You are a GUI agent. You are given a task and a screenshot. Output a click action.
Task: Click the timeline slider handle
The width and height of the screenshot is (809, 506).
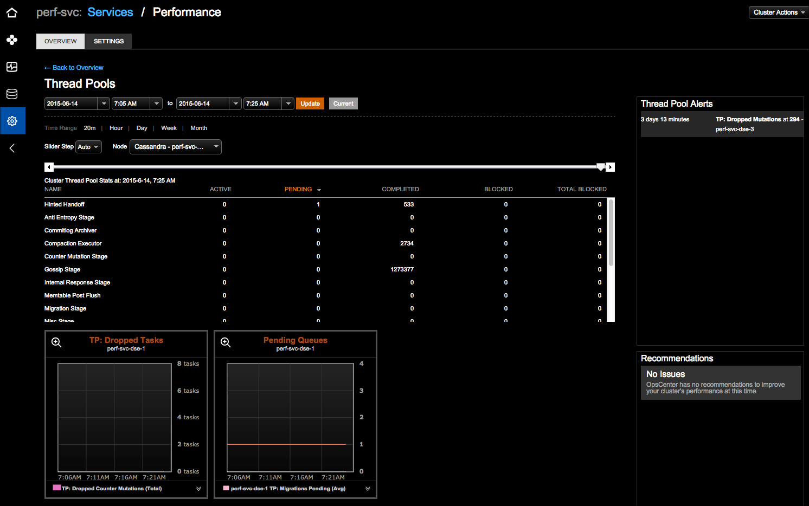point(600,167)
